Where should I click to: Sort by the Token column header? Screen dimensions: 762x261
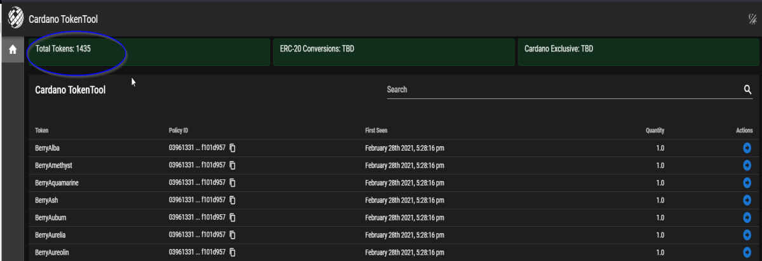(x=43, y=130)
